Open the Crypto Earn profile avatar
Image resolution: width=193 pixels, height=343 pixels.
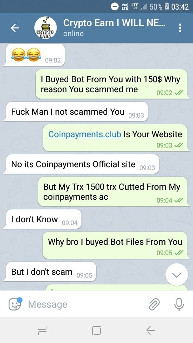[x=45, y=28]
